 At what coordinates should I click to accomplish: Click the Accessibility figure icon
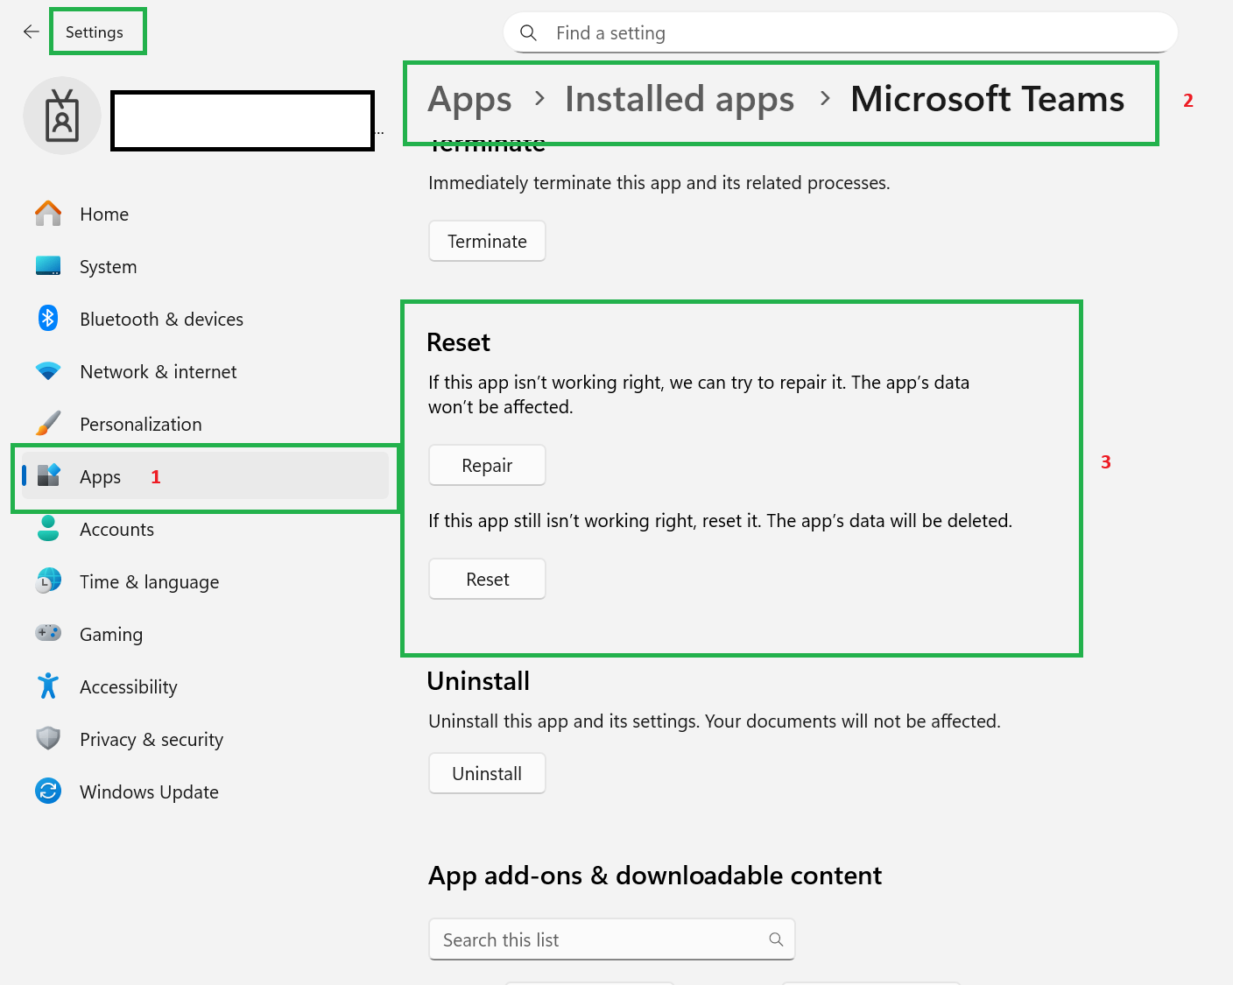[x=48, y=686]
